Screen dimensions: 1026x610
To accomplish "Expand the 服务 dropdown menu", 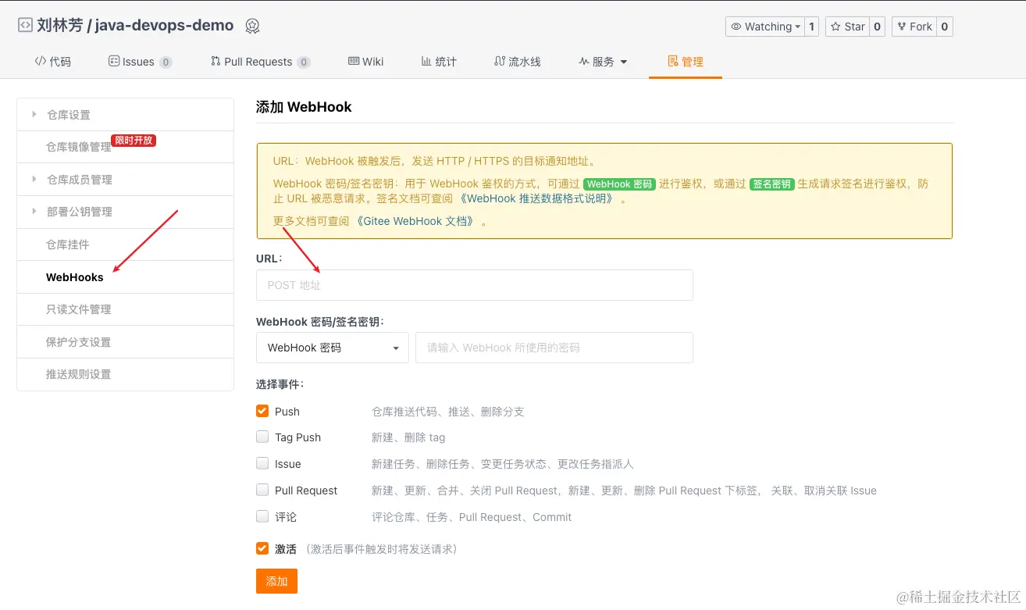I will click(x=604, y=62).
